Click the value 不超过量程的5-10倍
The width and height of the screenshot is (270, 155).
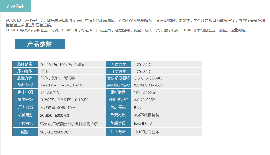click(x=58, y=108)
